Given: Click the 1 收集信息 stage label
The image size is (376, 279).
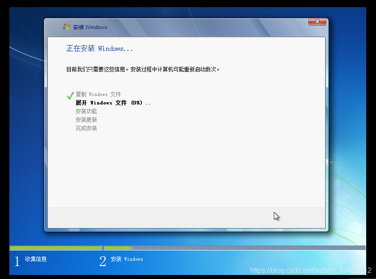Looking at the screenshot, I should (x=30, y=261).
